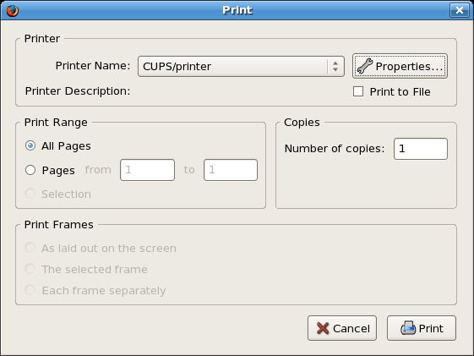Click the red X icon on Cancel

pos(323,328)
